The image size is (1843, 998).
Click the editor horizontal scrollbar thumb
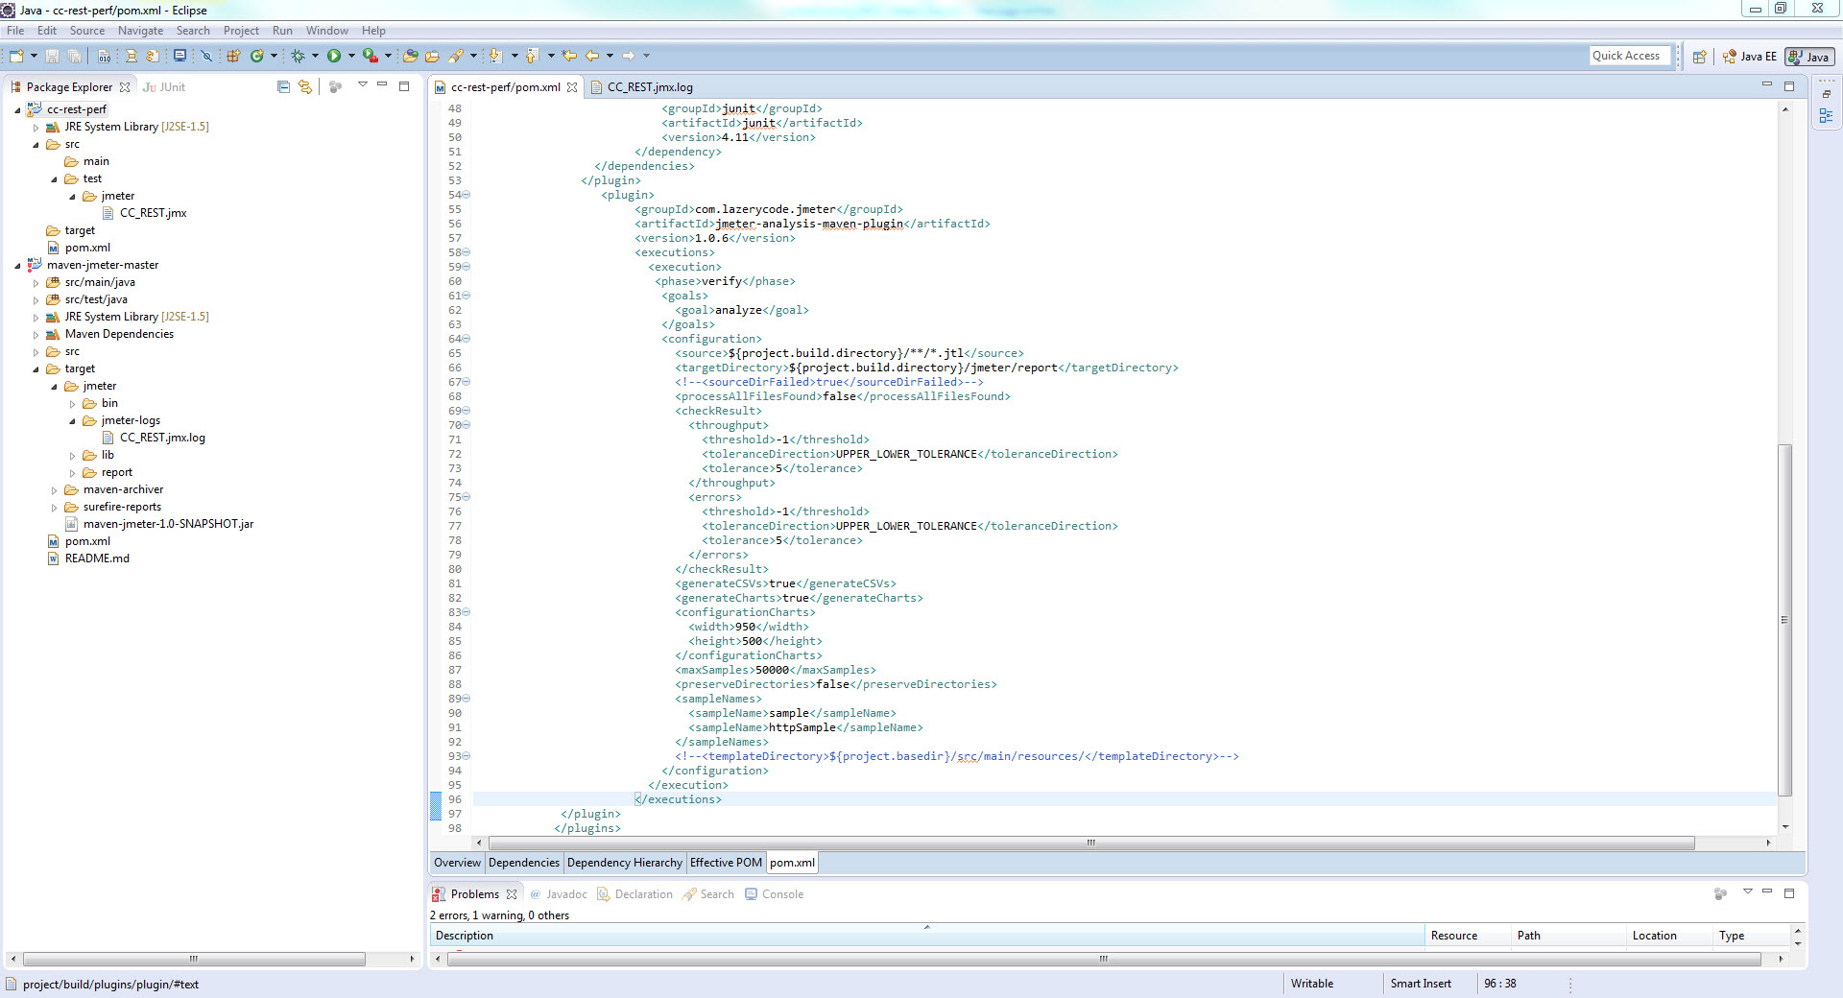(x=1090, y=843)
